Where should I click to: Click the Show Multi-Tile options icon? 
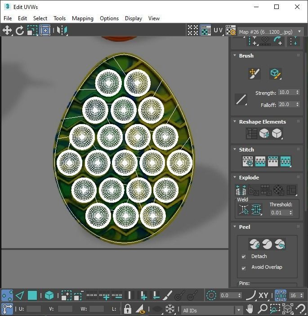(193, 31)
